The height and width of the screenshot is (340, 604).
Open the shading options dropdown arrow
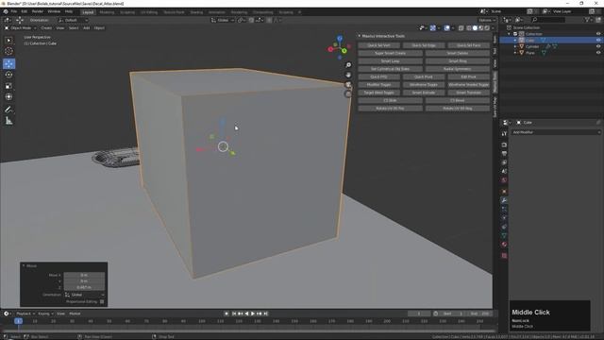point(493,28)
